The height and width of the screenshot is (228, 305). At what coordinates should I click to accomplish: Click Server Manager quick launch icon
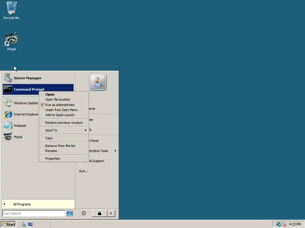tap(24, 224)
